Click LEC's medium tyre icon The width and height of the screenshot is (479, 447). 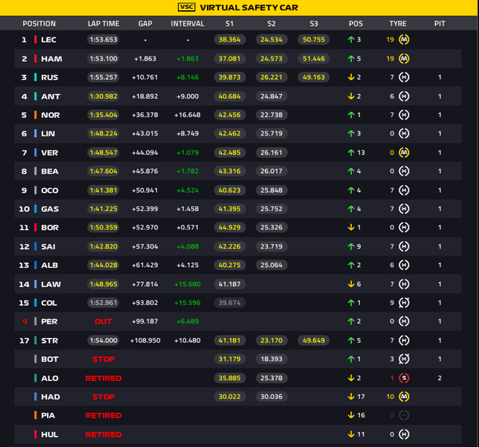(x=404, y=39)
